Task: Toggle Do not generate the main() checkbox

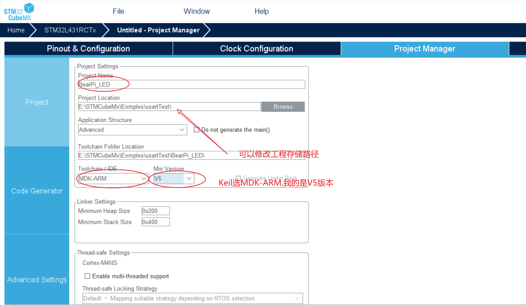Action: (x=196, y=130)
